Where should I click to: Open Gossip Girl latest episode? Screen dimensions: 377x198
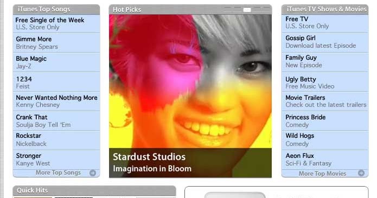click(x=325, y=43)
